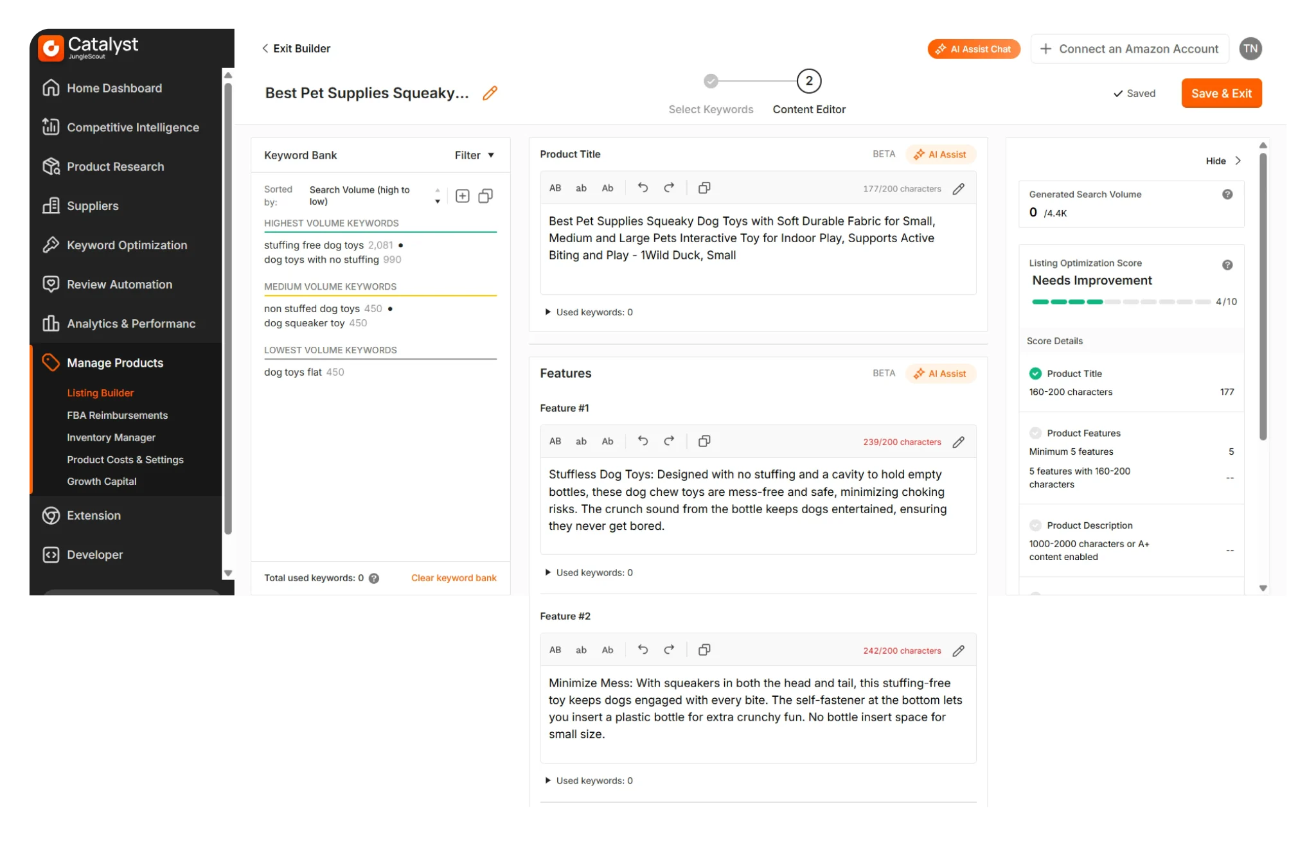Expand Used keywords under Feature #1
The image size is (1316, 842).
click(x=589, y=572)
